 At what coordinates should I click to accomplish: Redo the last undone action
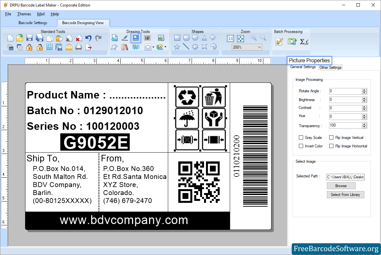point(98,38)
